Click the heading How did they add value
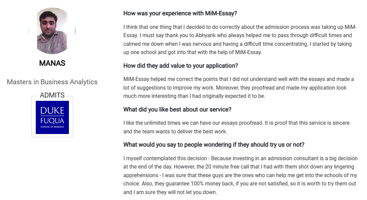This screenshot has width=367, height=200. (181, 66)
